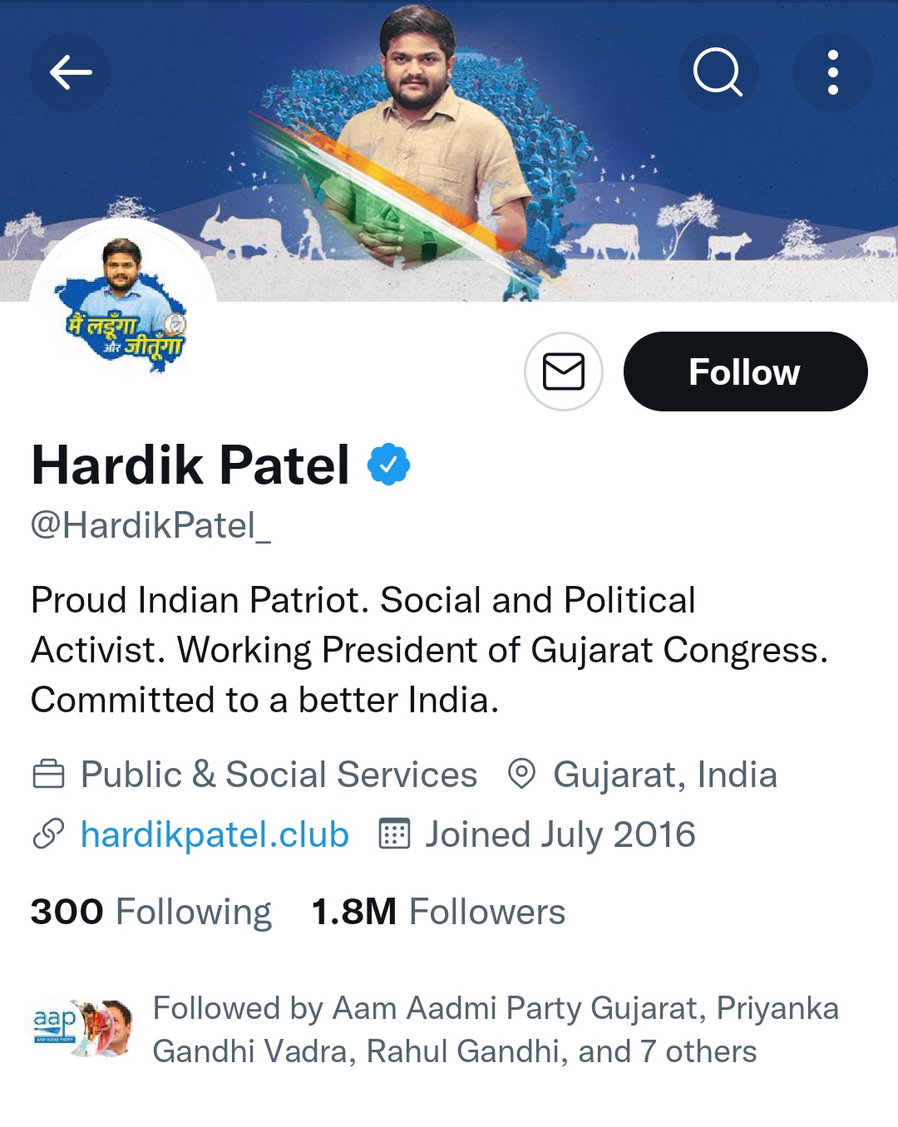This screenshot has height=1127, width=898.
Task: Tap the Hardik Patel display name
Action: [190, 465]
